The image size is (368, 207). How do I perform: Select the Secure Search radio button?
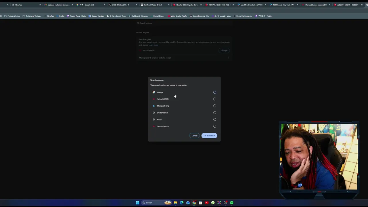(215, 126)
